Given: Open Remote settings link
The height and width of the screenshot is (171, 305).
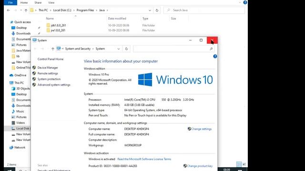Looking at the screenshot, I should (x=48, y=73).
